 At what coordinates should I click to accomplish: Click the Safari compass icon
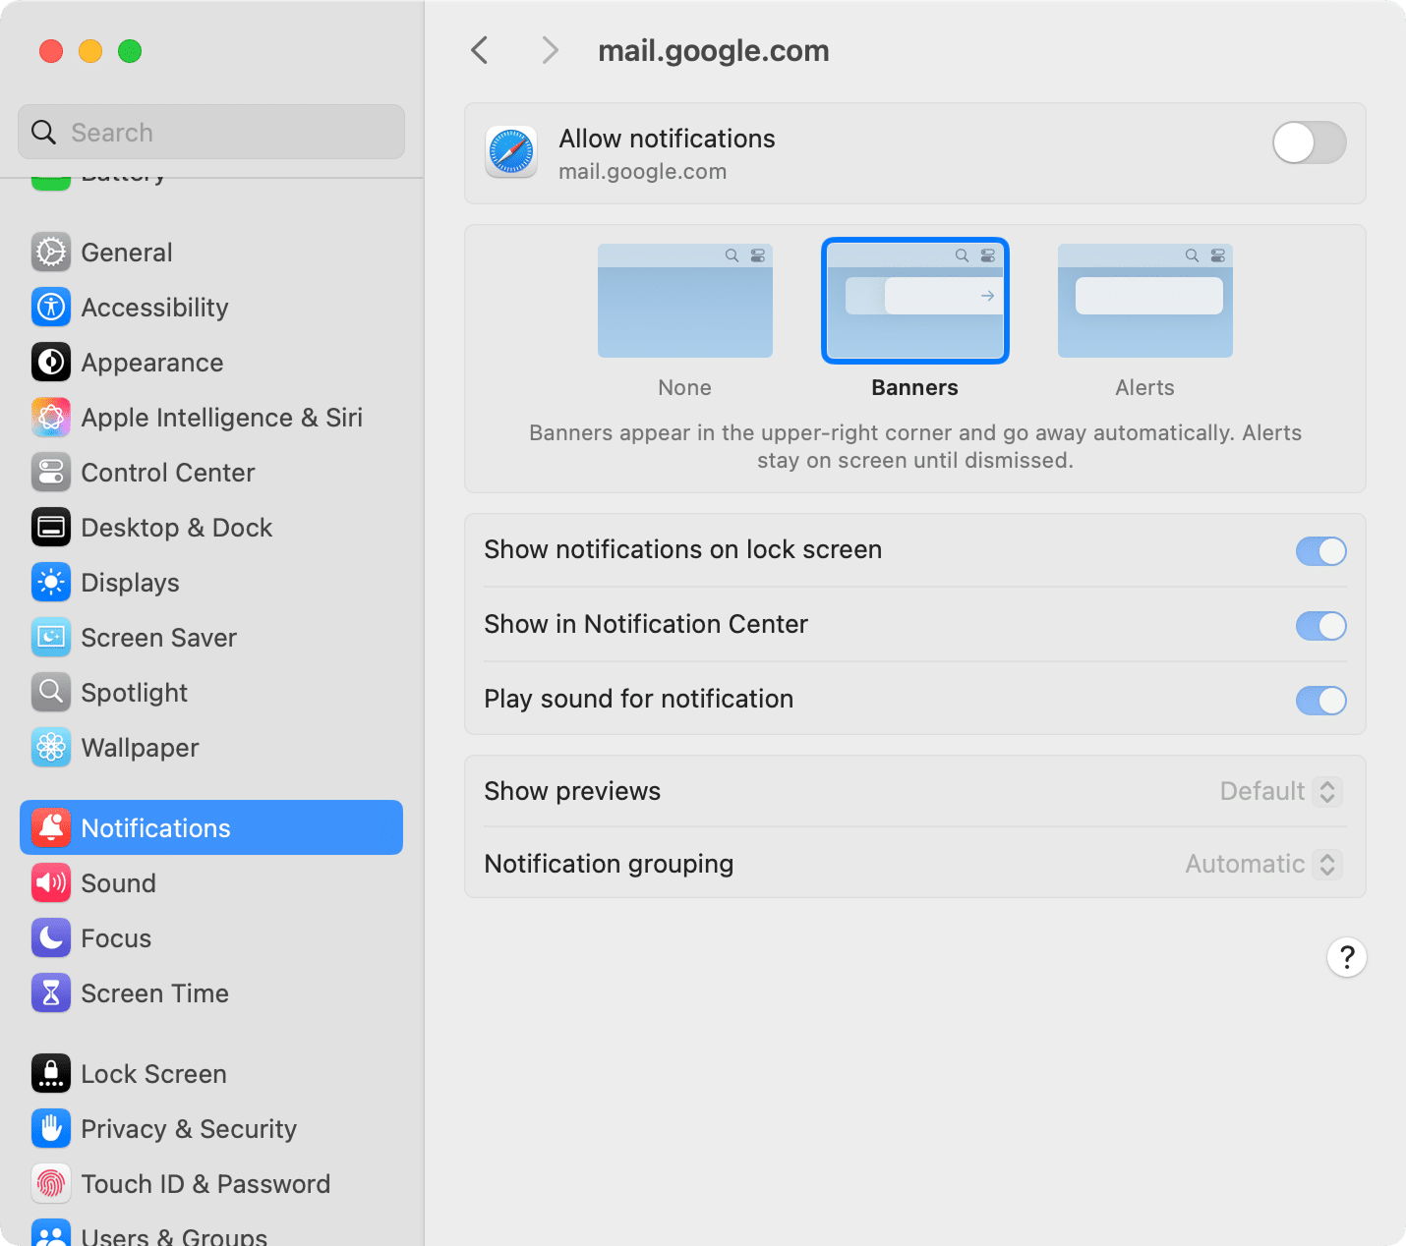point(511,152)
